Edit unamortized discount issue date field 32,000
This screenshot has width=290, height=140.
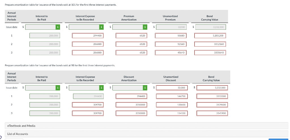click(172, 88)
